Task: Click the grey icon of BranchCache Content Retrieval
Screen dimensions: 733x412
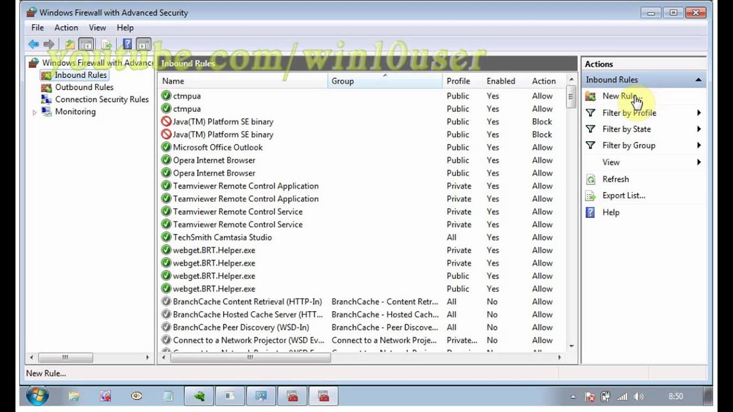Action: (166, 302)
